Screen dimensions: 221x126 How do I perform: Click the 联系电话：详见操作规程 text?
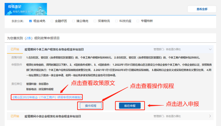40,89
